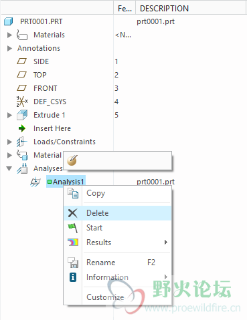Select the Loads/Constraints label
Image resolution: width=247 pixels, height=320 pixels.
pyautogui.click(x=64, y=142)
